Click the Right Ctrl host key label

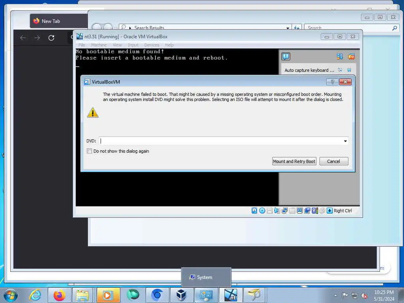point(343,211)
